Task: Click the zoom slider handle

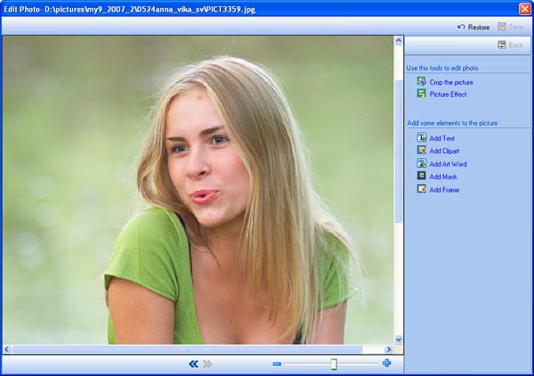Action: (x=334, y=364)
